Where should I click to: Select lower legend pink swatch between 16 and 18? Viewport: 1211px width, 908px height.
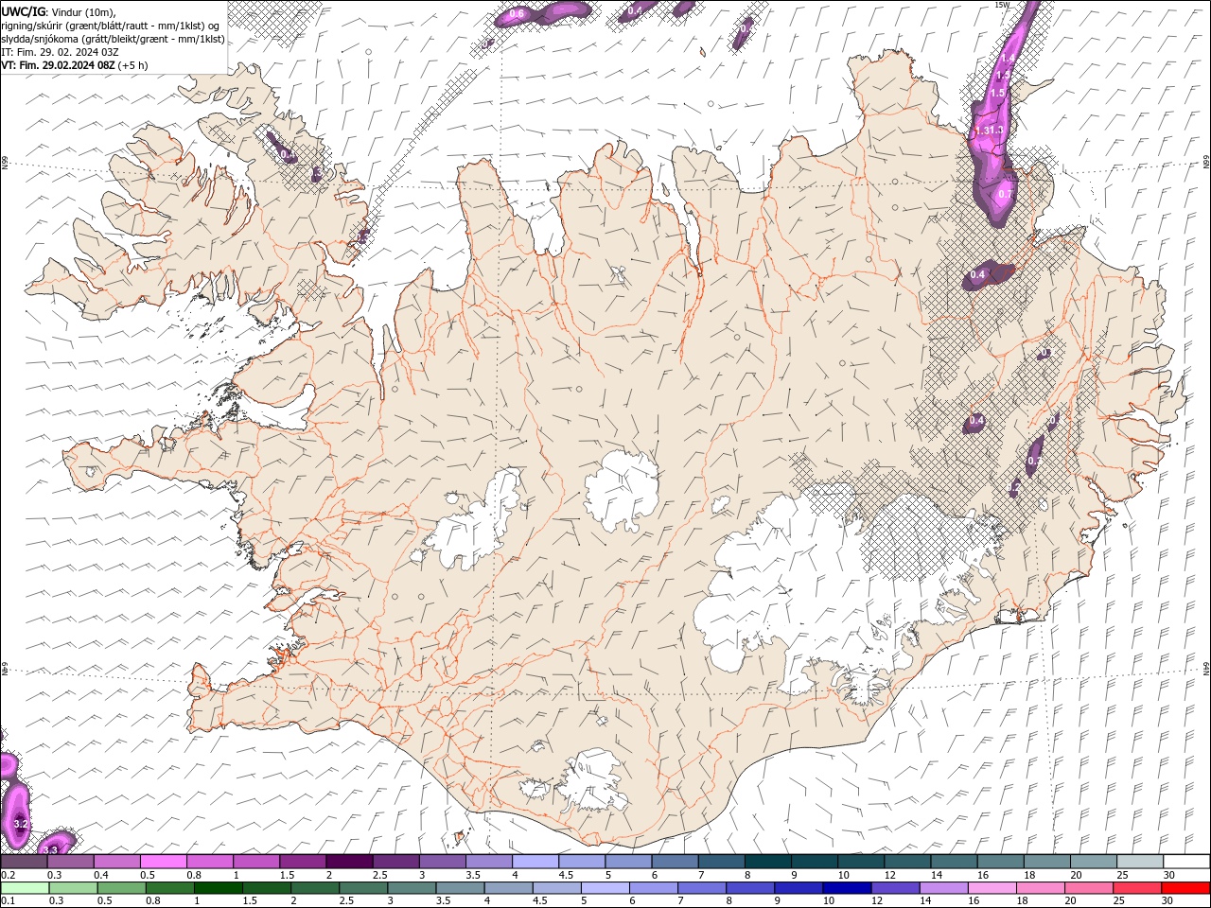pos(991,888)
